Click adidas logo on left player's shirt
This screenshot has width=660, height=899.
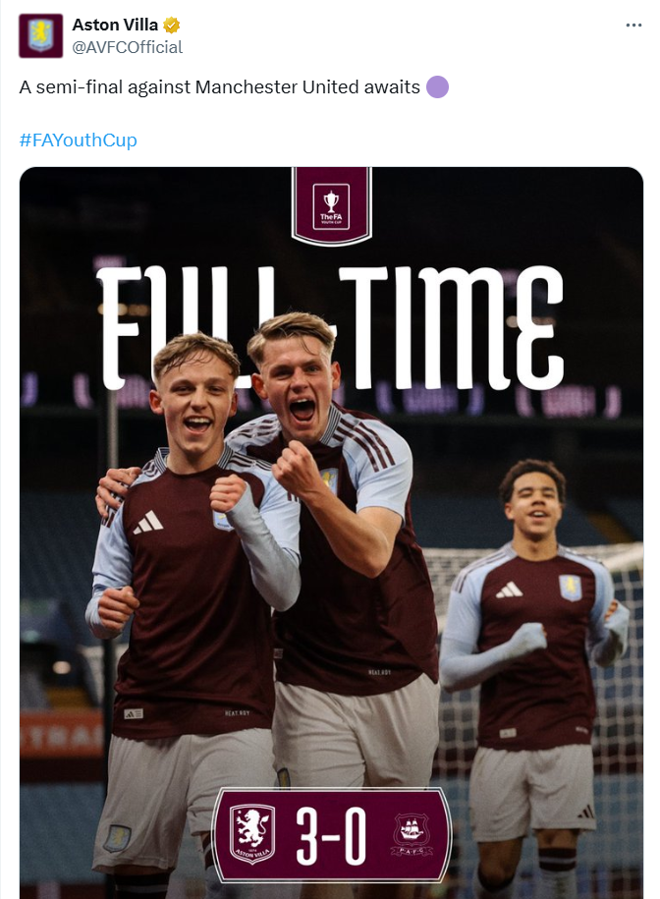point(148,523)
